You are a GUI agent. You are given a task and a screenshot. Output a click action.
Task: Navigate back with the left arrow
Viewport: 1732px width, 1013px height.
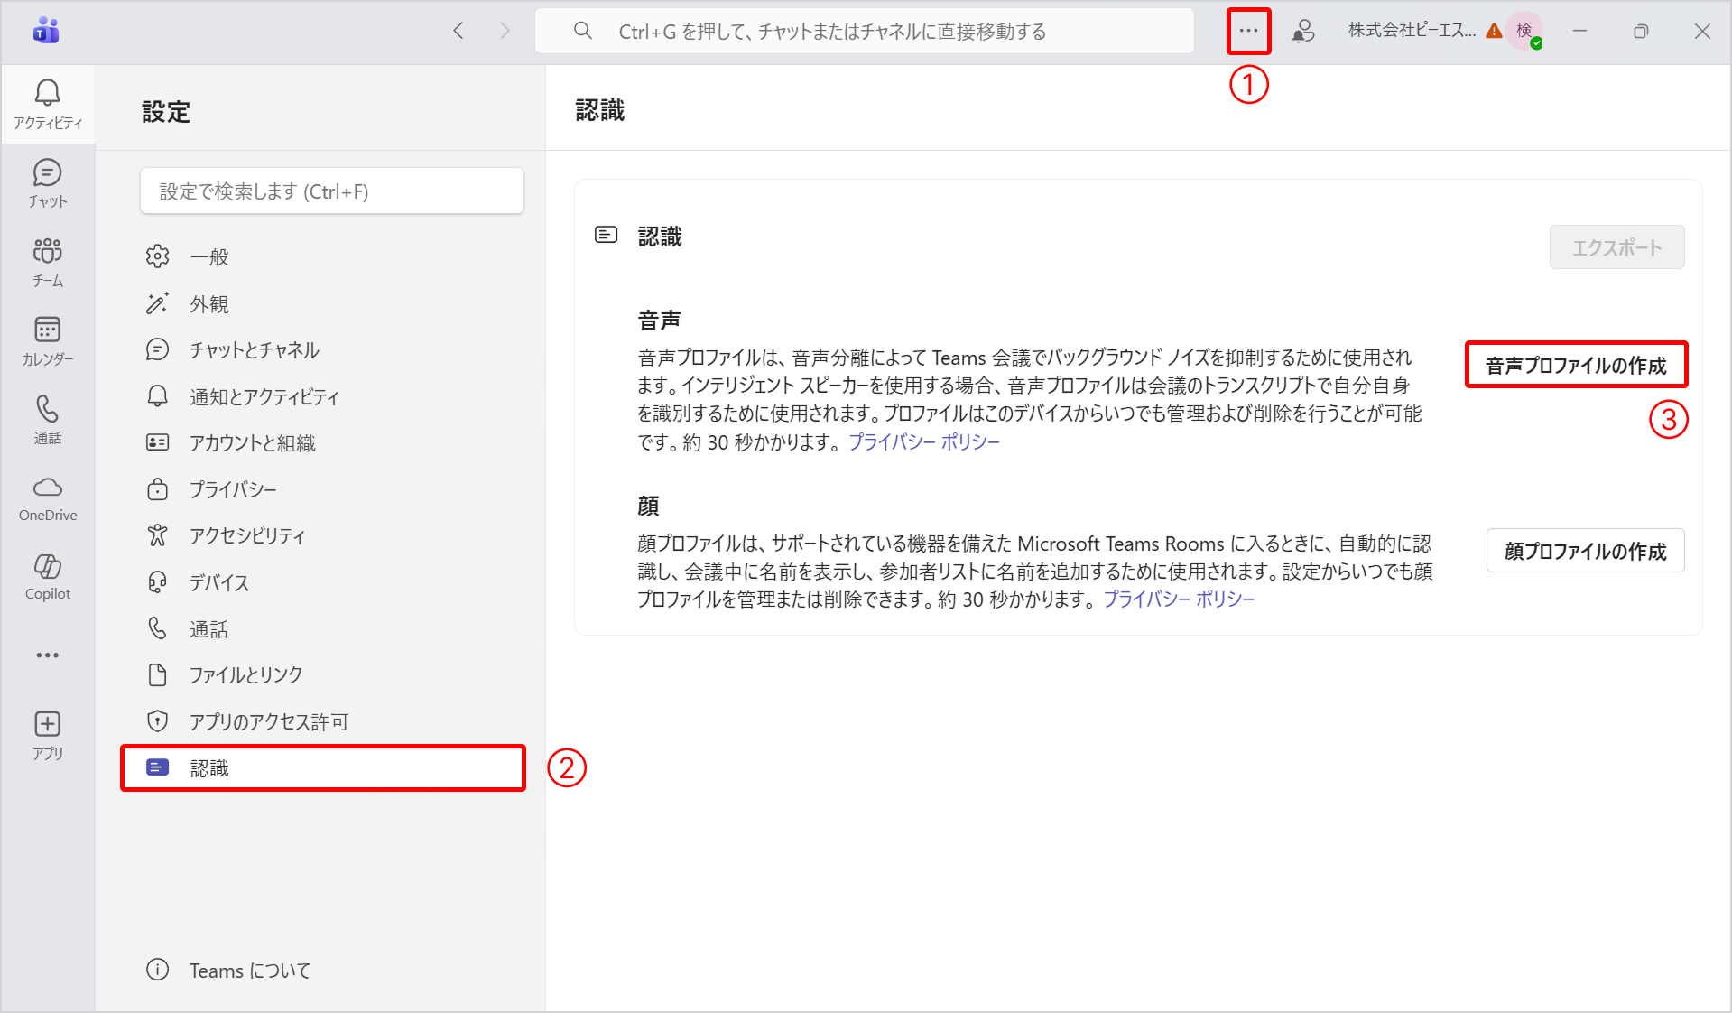point(458,32)
